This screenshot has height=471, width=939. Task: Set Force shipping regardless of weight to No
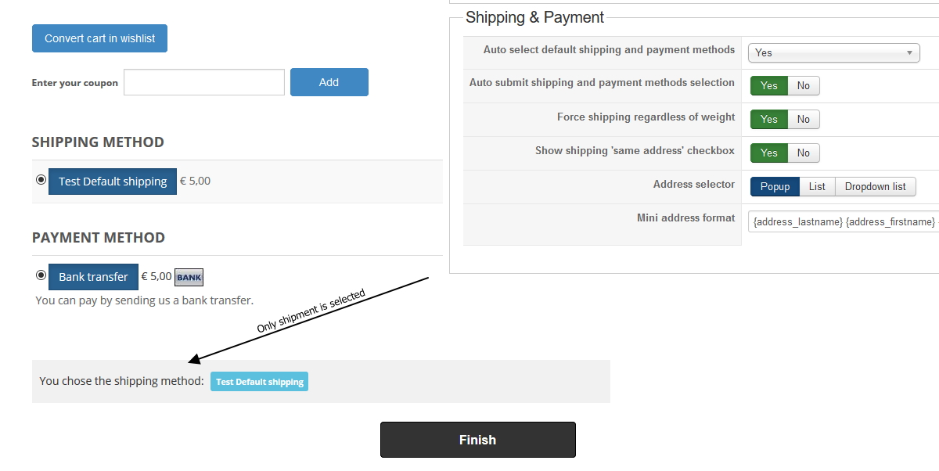tap(804, 119)
